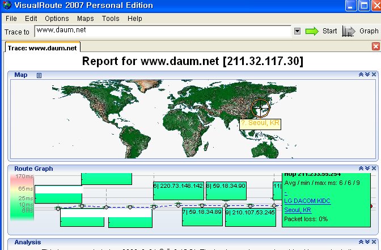Image resolution: width=381 pixels, height=250 pixels.
Task: Expand the Map panel with down chevrons
Action: click(367, 75)
